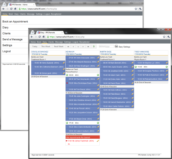Reload the Diary page in browser toolbar
This screenshot has height=159, width=172.
tap(40, 37)
